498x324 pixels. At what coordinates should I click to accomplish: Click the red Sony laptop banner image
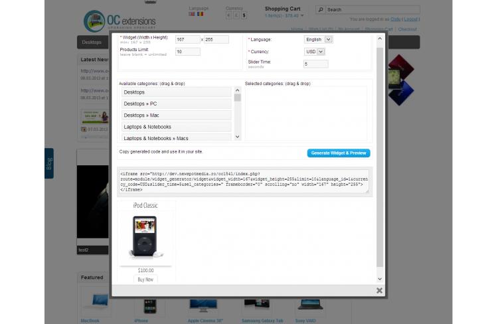(x=401, y=67)
